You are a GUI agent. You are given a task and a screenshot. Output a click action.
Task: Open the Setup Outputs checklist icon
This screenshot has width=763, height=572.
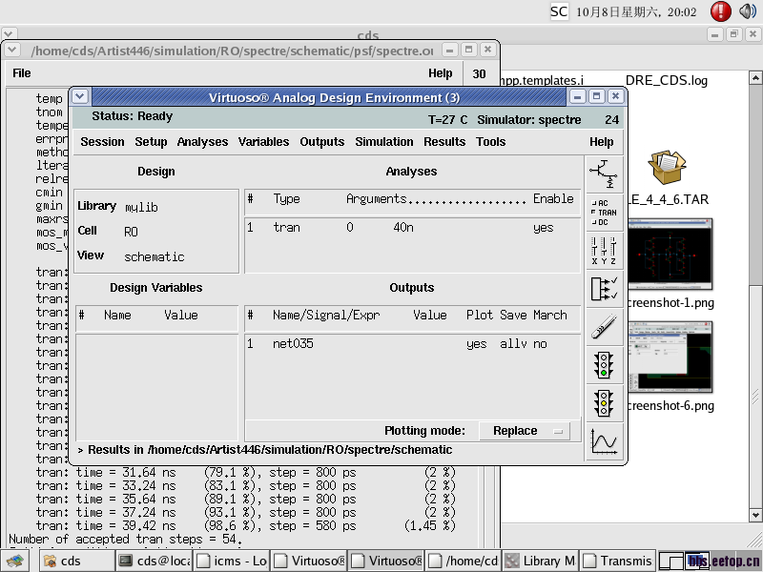pyautogui.click(x=603, y=289)
